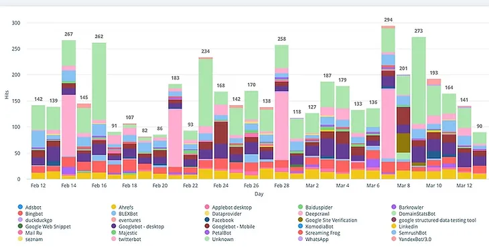Toggle Dataprovider in the legend
The height and width of the screenshot is (247, 489).
click(x=223, y=214)
